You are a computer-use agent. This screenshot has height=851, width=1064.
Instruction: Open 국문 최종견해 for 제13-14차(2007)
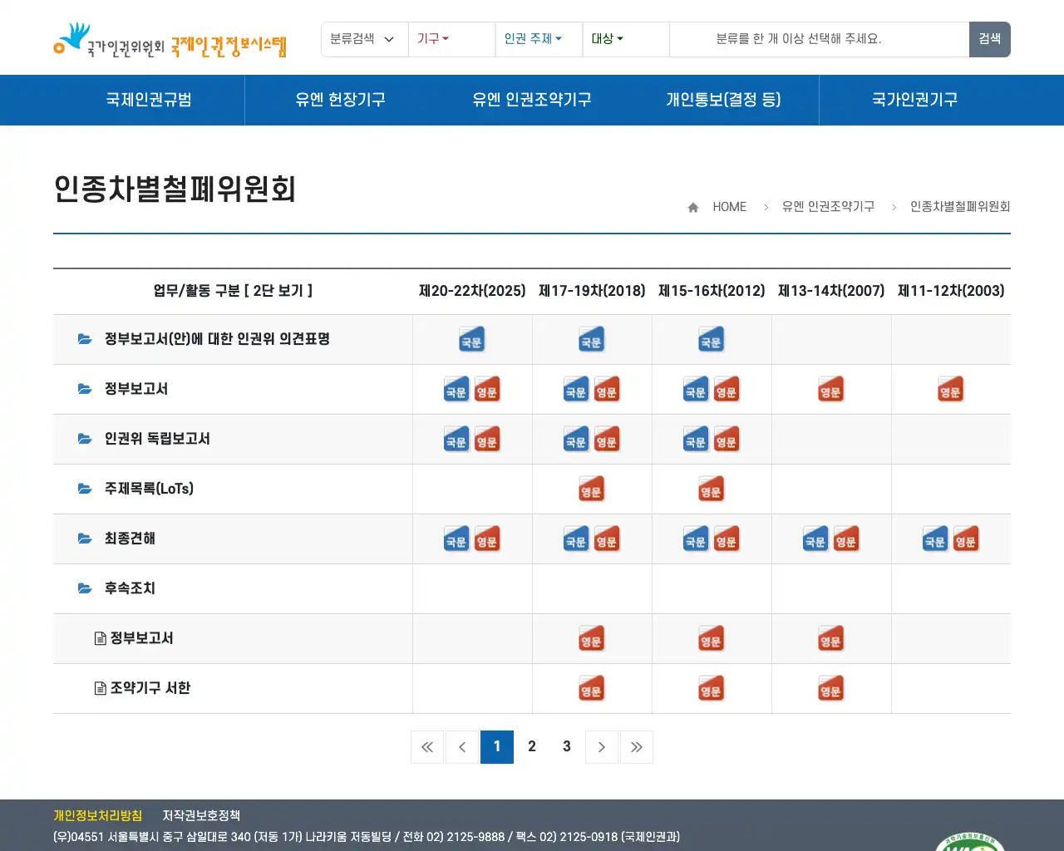point(815,539)
